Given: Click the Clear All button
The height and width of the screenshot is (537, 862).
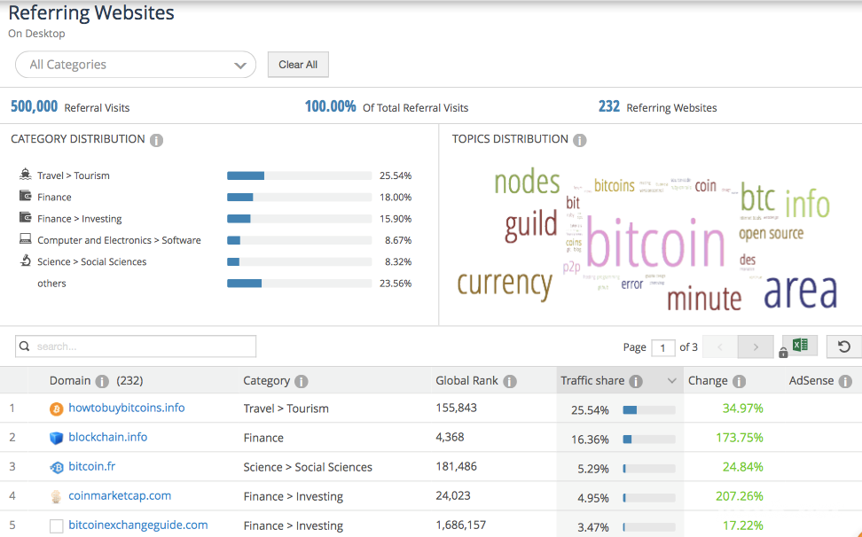Looking at the screenshot, I should pos(298,65).
